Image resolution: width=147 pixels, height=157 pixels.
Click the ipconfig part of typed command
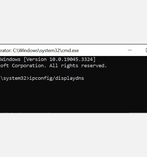point(41,78)
